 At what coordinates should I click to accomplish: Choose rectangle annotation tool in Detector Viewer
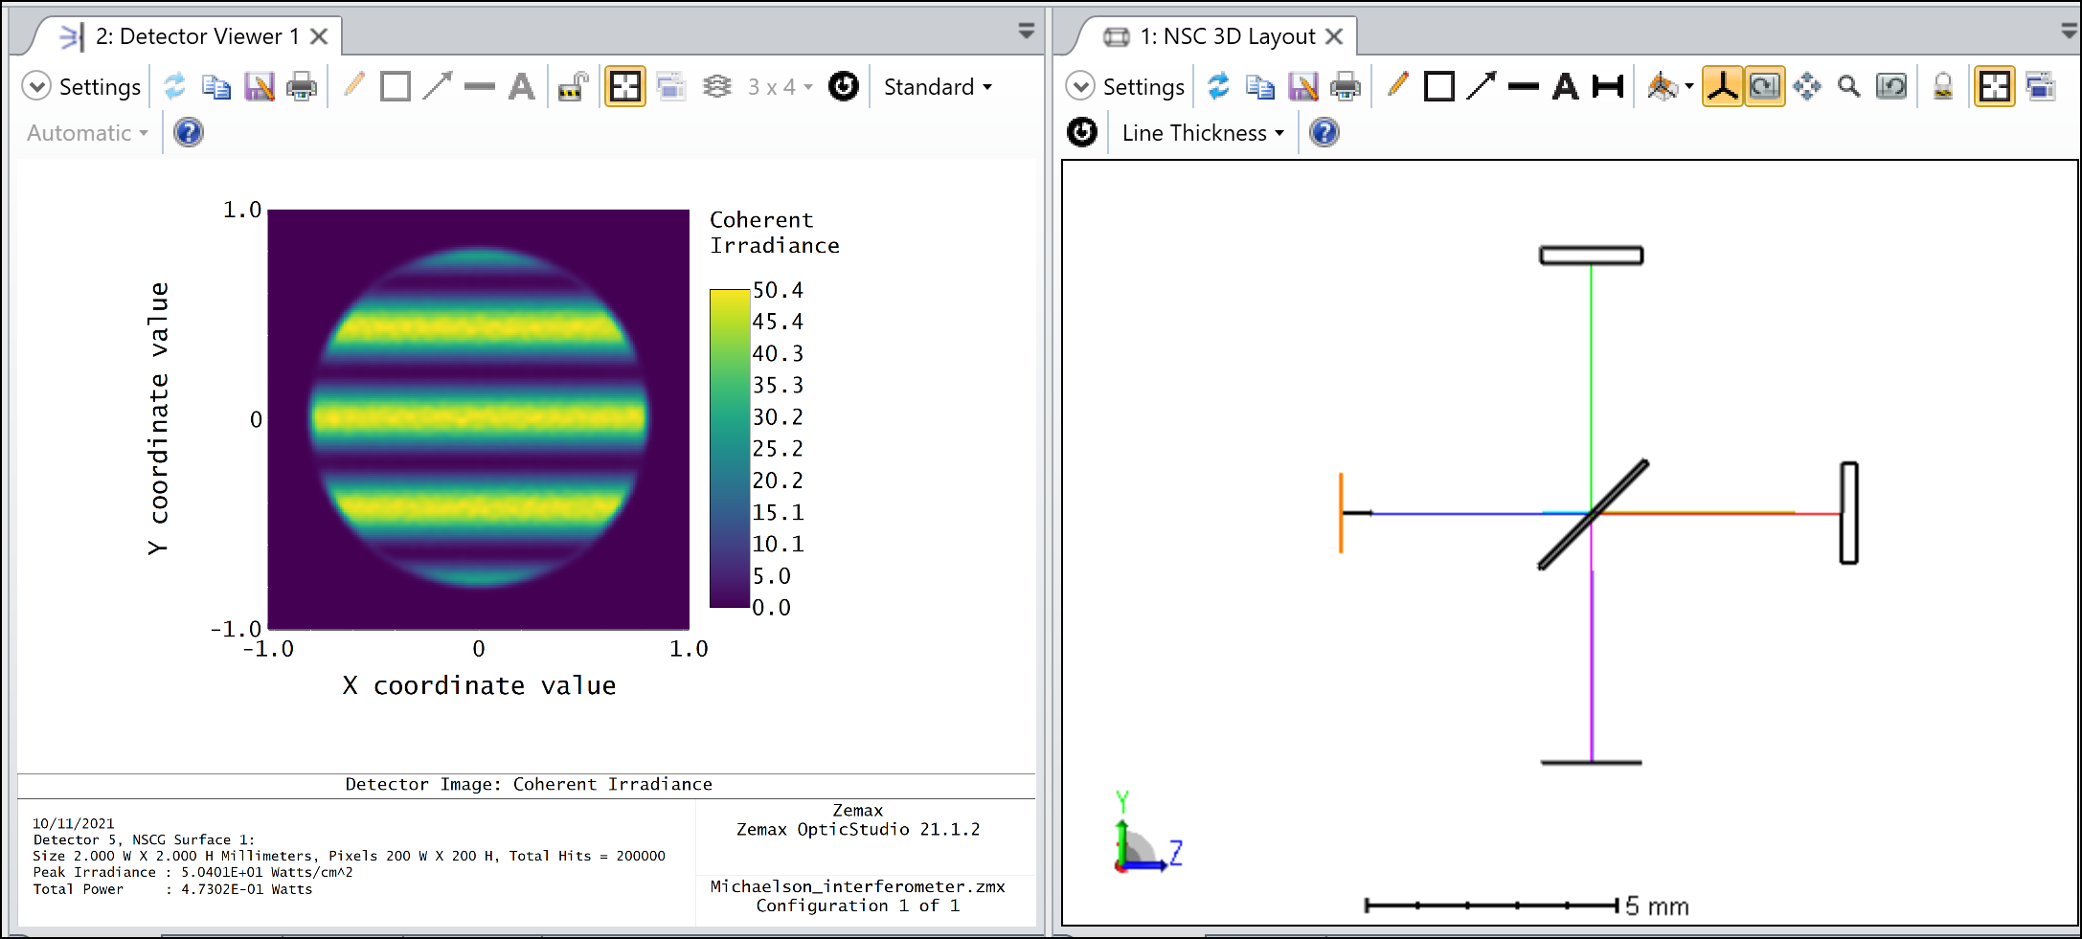396,86
